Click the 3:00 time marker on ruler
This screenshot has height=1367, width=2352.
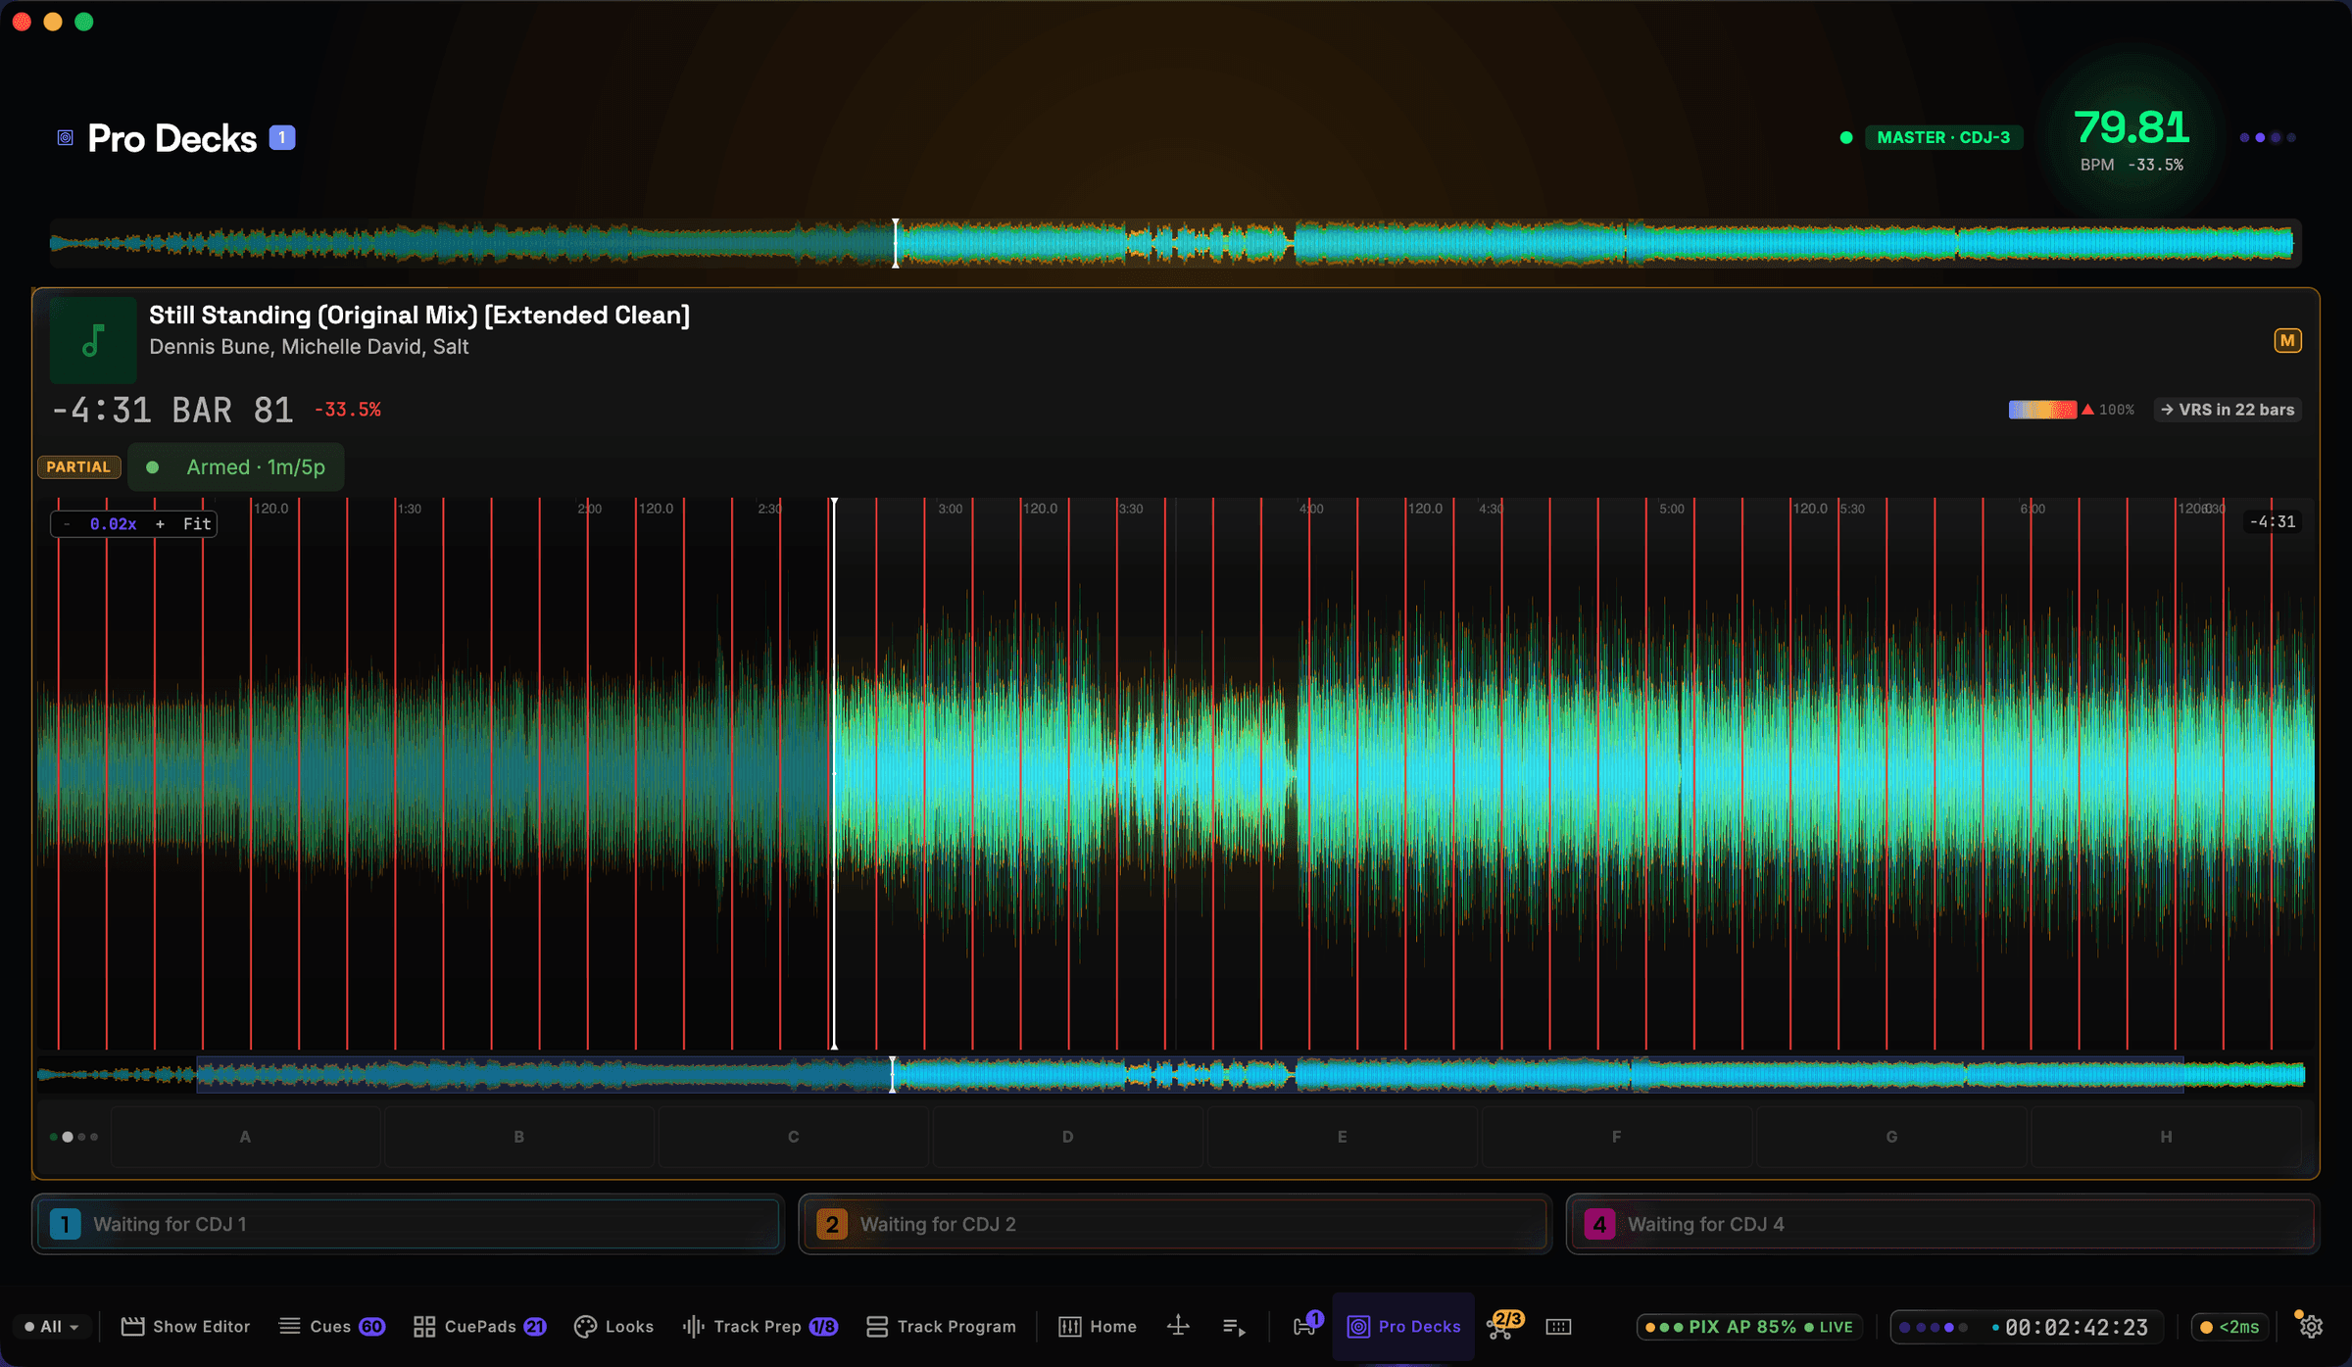coord(950,509)
